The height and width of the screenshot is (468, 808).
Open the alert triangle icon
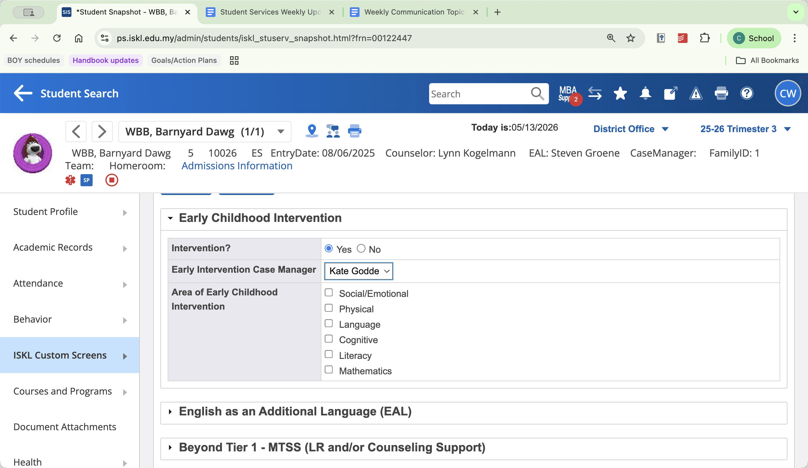click(x=696, y=93)
